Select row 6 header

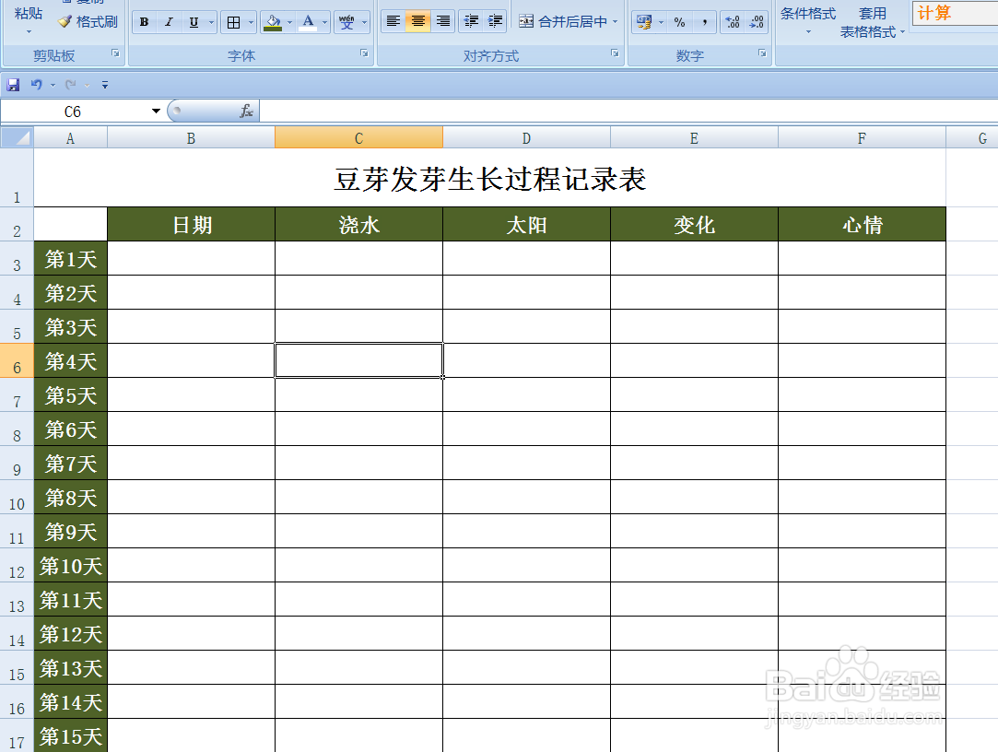coord(17,361)
